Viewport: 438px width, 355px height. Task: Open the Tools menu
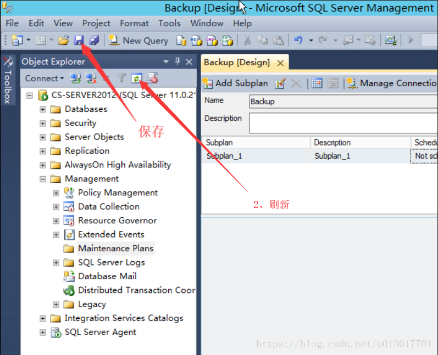tap(170, 23)
